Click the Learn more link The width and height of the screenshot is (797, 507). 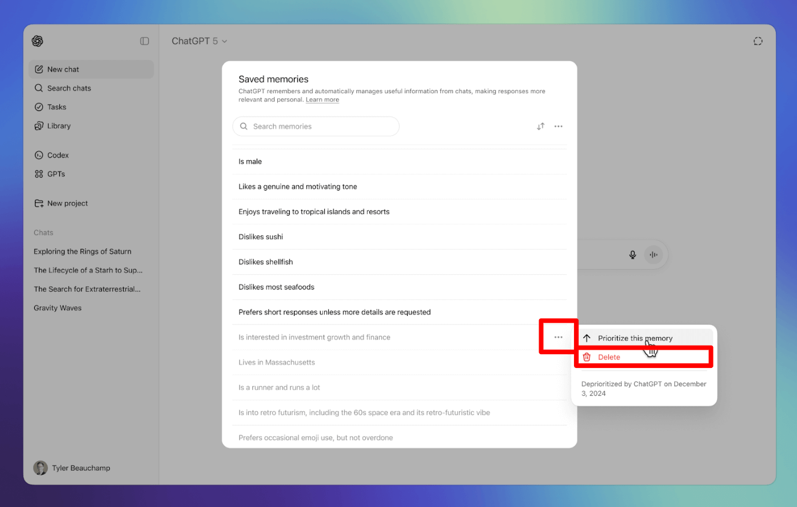pos(322,100)
